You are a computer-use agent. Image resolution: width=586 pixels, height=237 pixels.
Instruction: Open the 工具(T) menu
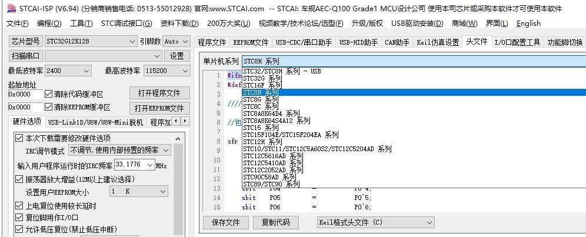[81, 23]
